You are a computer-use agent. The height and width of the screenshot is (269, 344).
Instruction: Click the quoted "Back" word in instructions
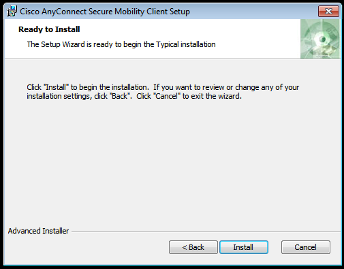point(120,96)
